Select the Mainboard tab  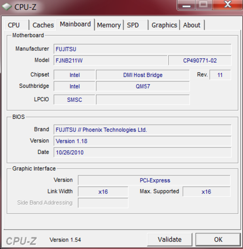[75, 24]
